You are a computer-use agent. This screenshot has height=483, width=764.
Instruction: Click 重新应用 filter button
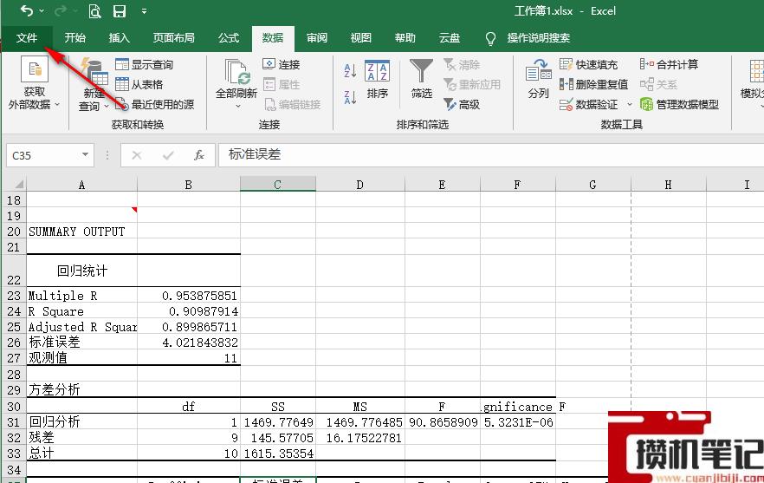pos(471,84)
